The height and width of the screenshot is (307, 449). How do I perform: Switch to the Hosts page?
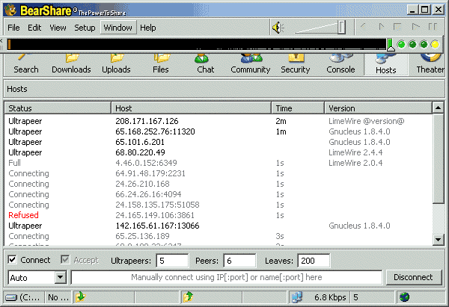click(x=385, y=64)
